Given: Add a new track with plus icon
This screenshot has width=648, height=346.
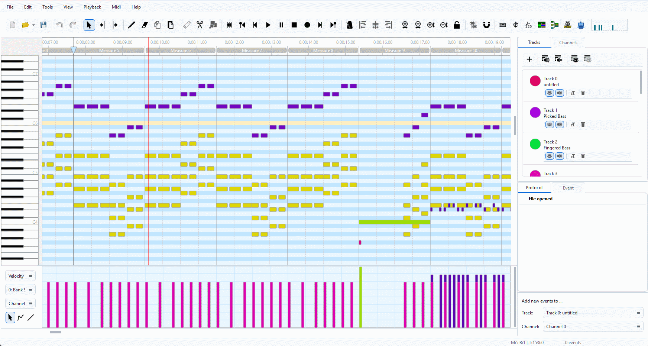Looking at the screenshot, I should click(529, 59).
